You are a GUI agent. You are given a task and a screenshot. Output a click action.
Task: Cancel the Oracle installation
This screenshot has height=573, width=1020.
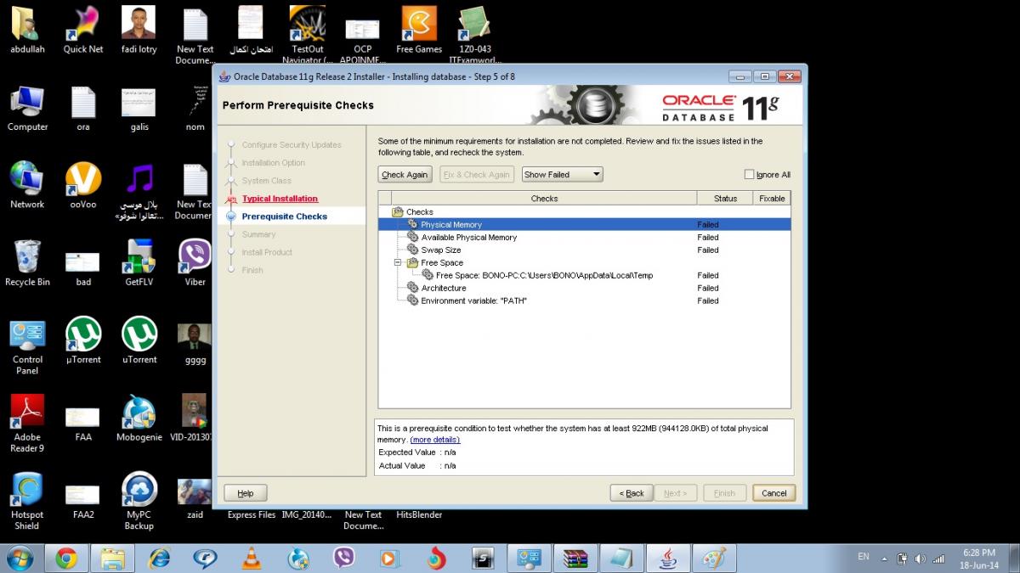coord(773,493)
